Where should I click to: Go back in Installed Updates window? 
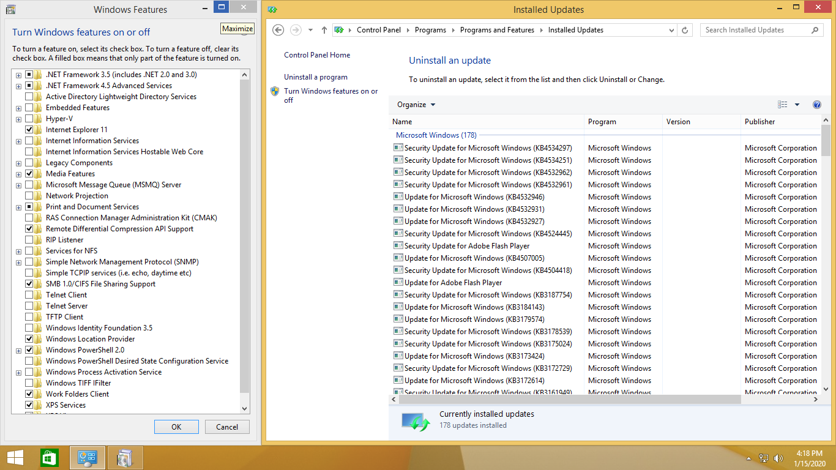point(278,30)
